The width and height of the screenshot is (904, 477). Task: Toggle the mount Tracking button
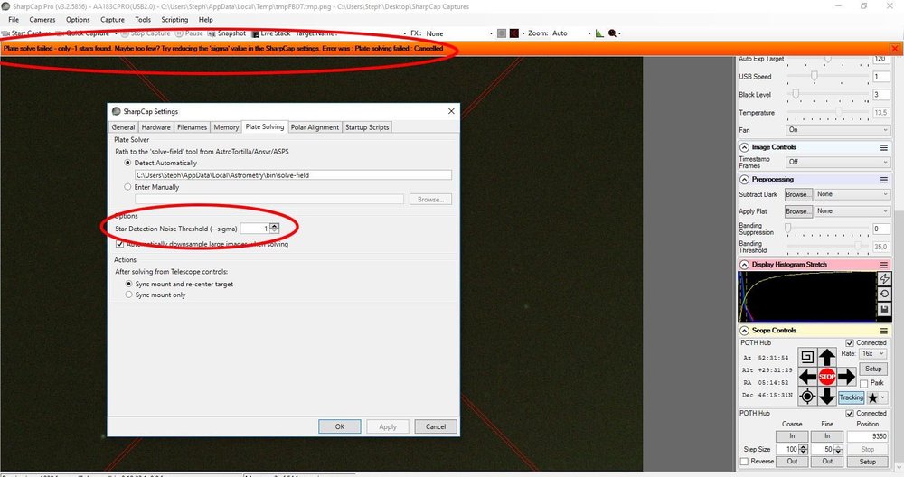point(851,397)
